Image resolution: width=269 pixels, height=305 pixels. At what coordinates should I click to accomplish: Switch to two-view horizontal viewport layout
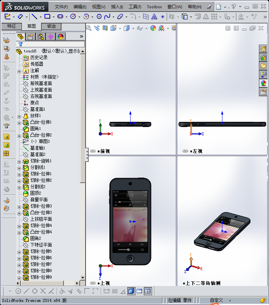[x=140, y=291]
